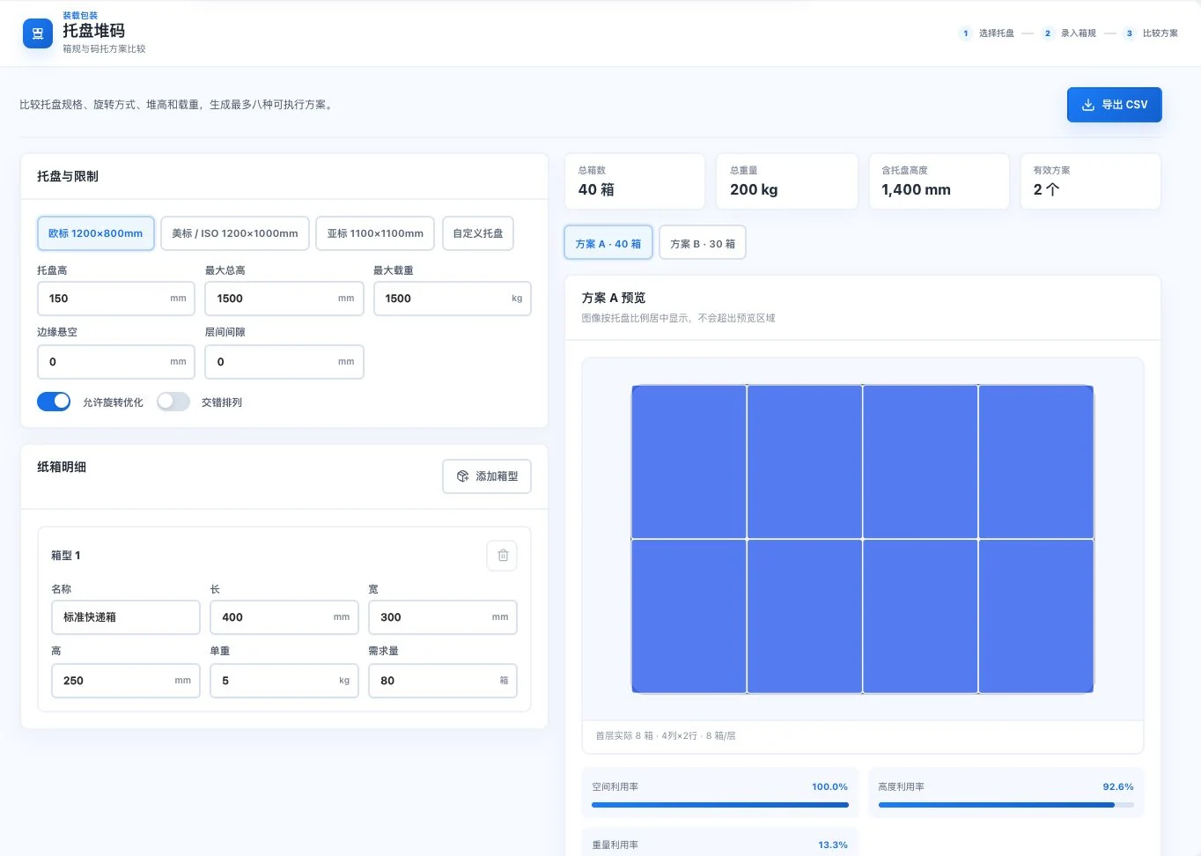Click the 方案 A pallet layout preview
1201x856 pixels.
[863, 539]
